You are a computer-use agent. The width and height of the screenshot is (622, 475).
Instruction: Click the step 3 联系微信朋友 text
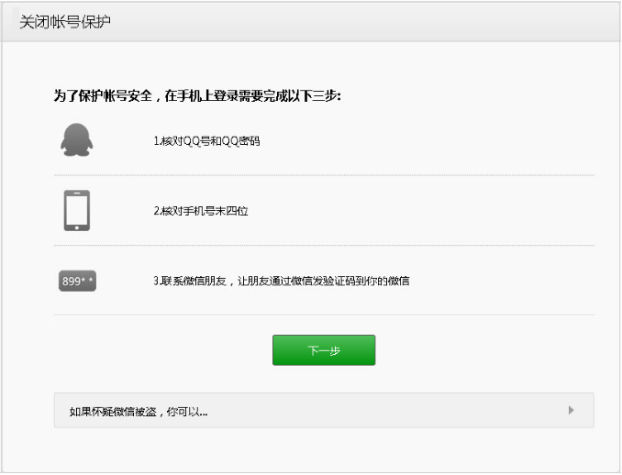[x=282, y=281]
